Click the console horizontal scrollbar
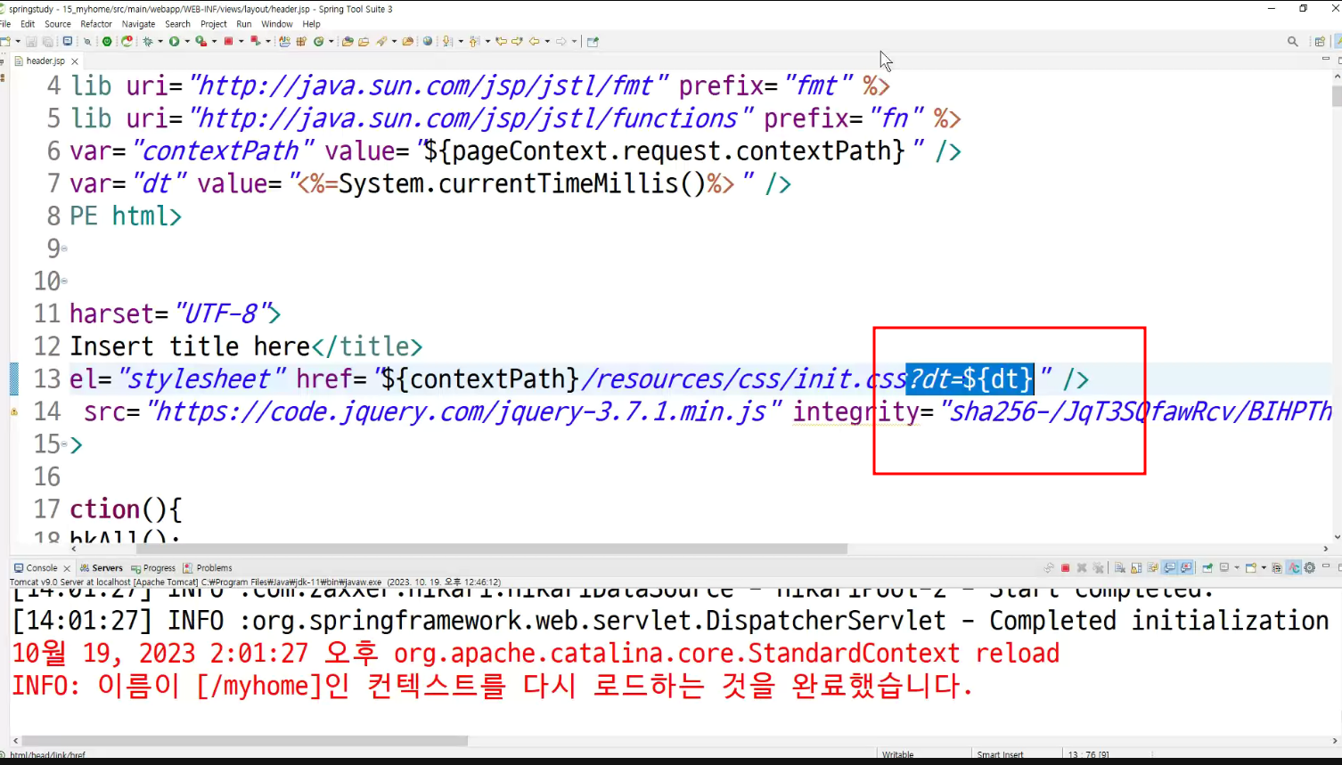 [245, 740]
